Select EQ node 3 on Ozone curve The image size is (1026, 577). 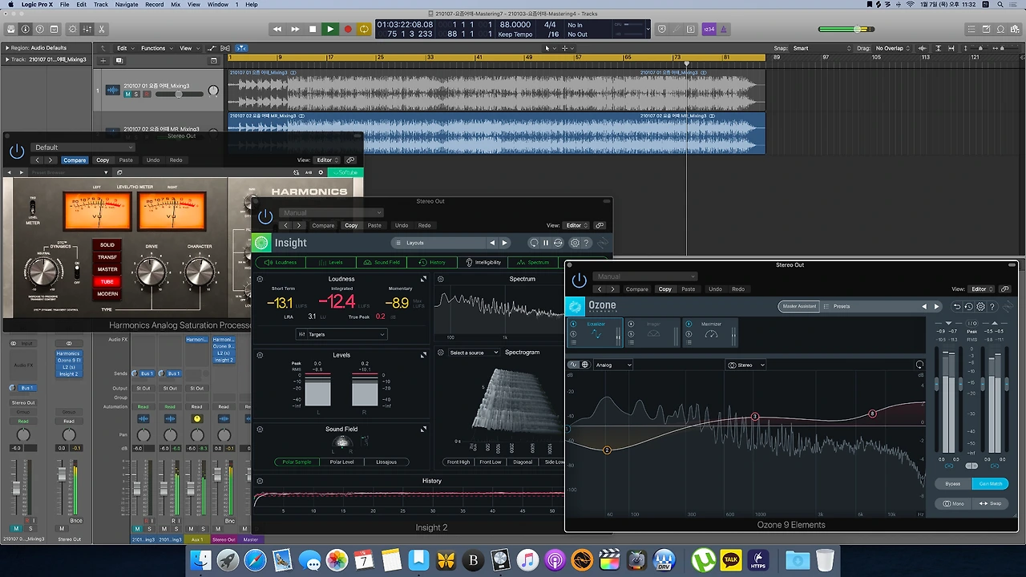[x=755, y=417]
